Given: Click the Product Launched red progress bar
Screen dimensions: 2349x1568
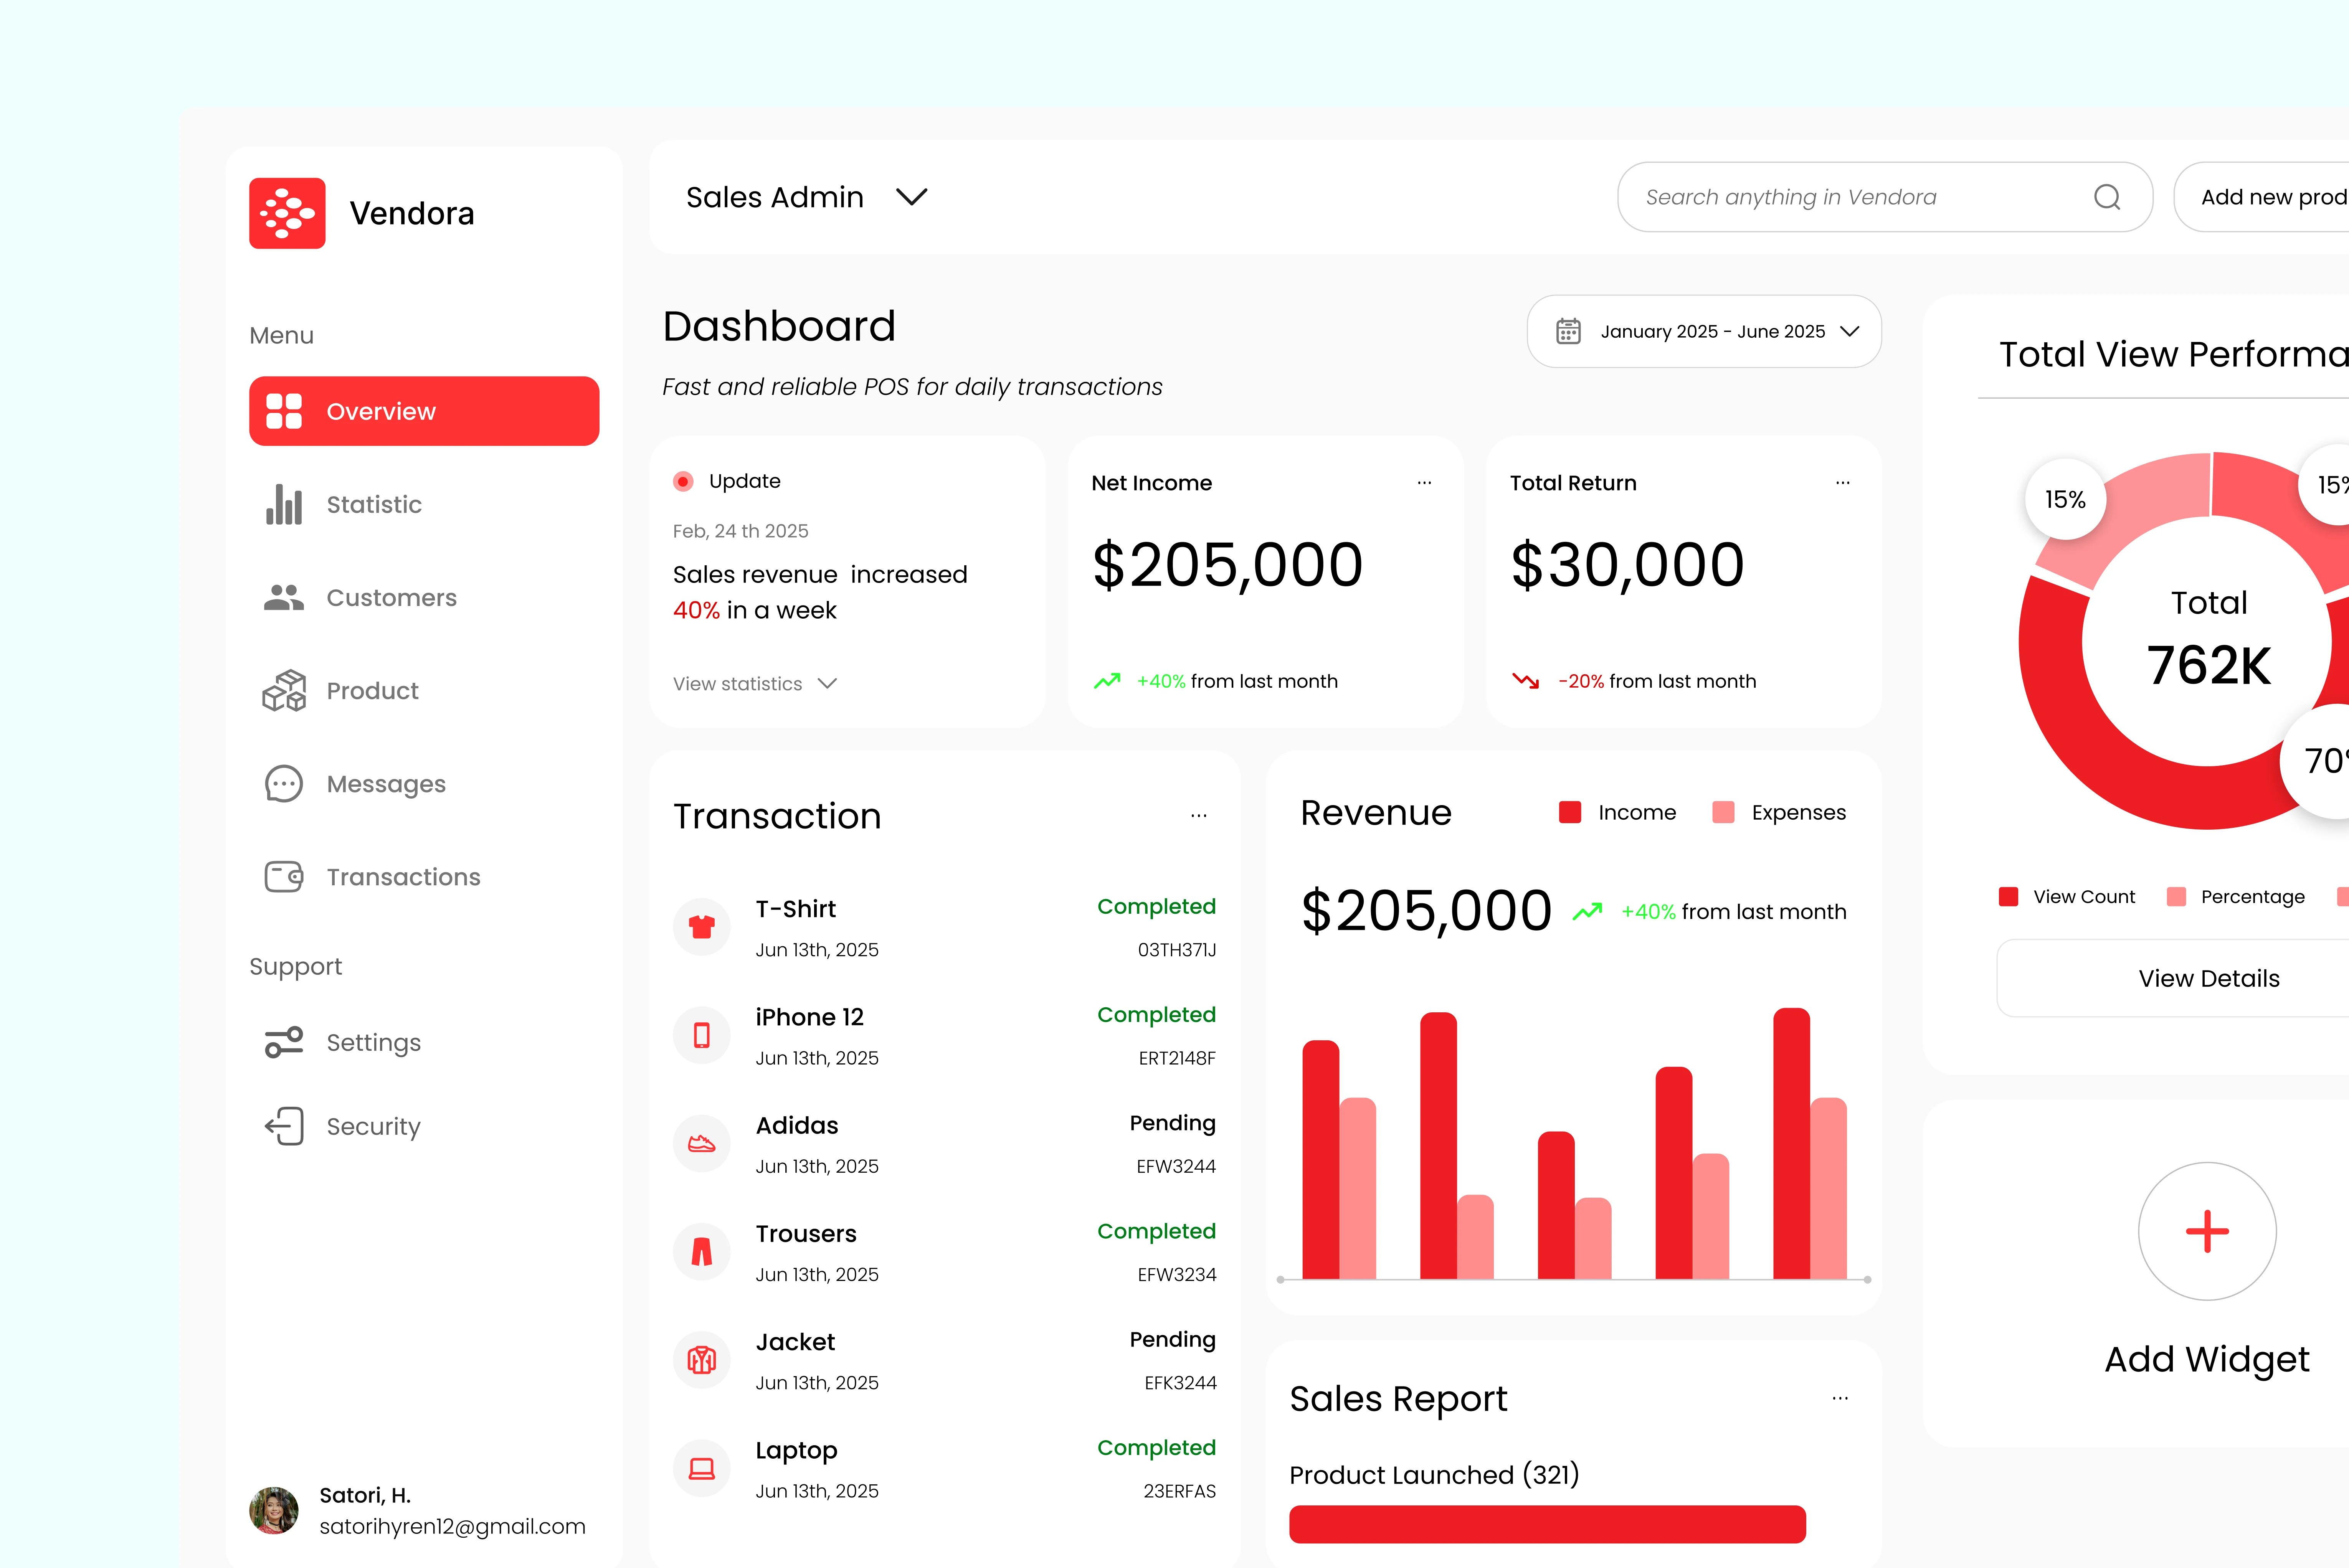Looking at the screenshot, I should click(1546, 1523).
